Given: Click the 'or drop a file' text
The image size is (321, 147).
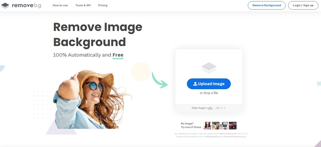Looking at the screenshot, I should (209, 93).
